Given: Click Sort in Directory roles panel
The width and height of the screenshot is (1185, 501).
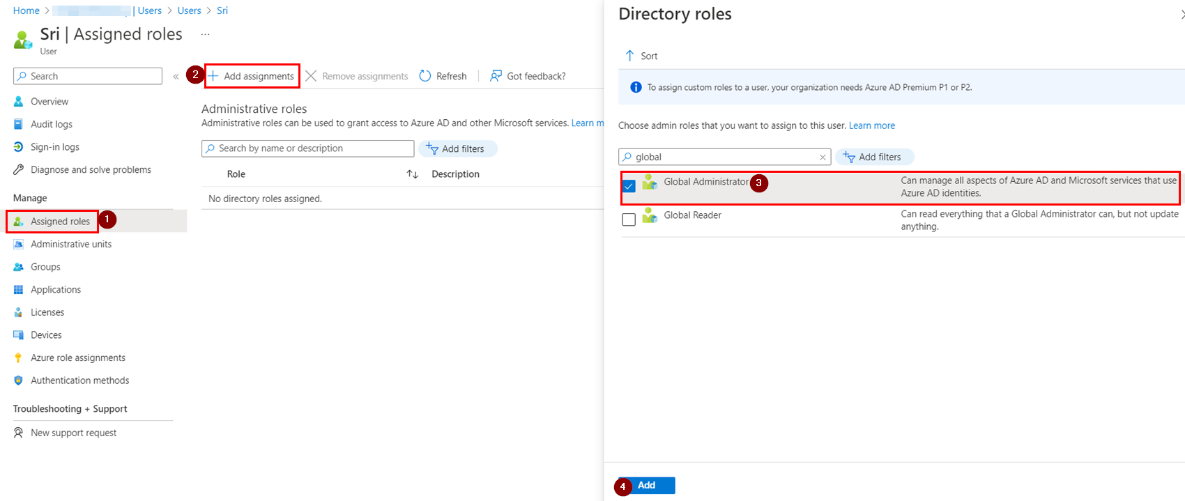Looking at the screenshot, I should pos(641,56).
